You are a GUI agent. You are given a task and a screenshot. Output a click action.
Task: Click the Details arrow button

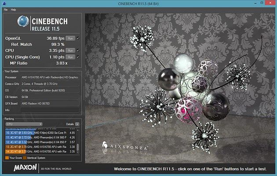pos(77,124)
